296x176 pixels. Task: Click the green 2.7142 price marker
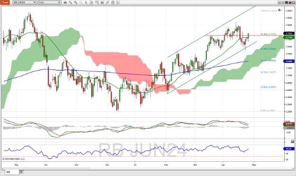coord(289,37)
